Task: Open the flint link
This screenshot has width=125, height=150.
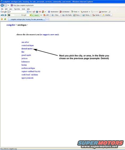Action: tap(23, 52)
